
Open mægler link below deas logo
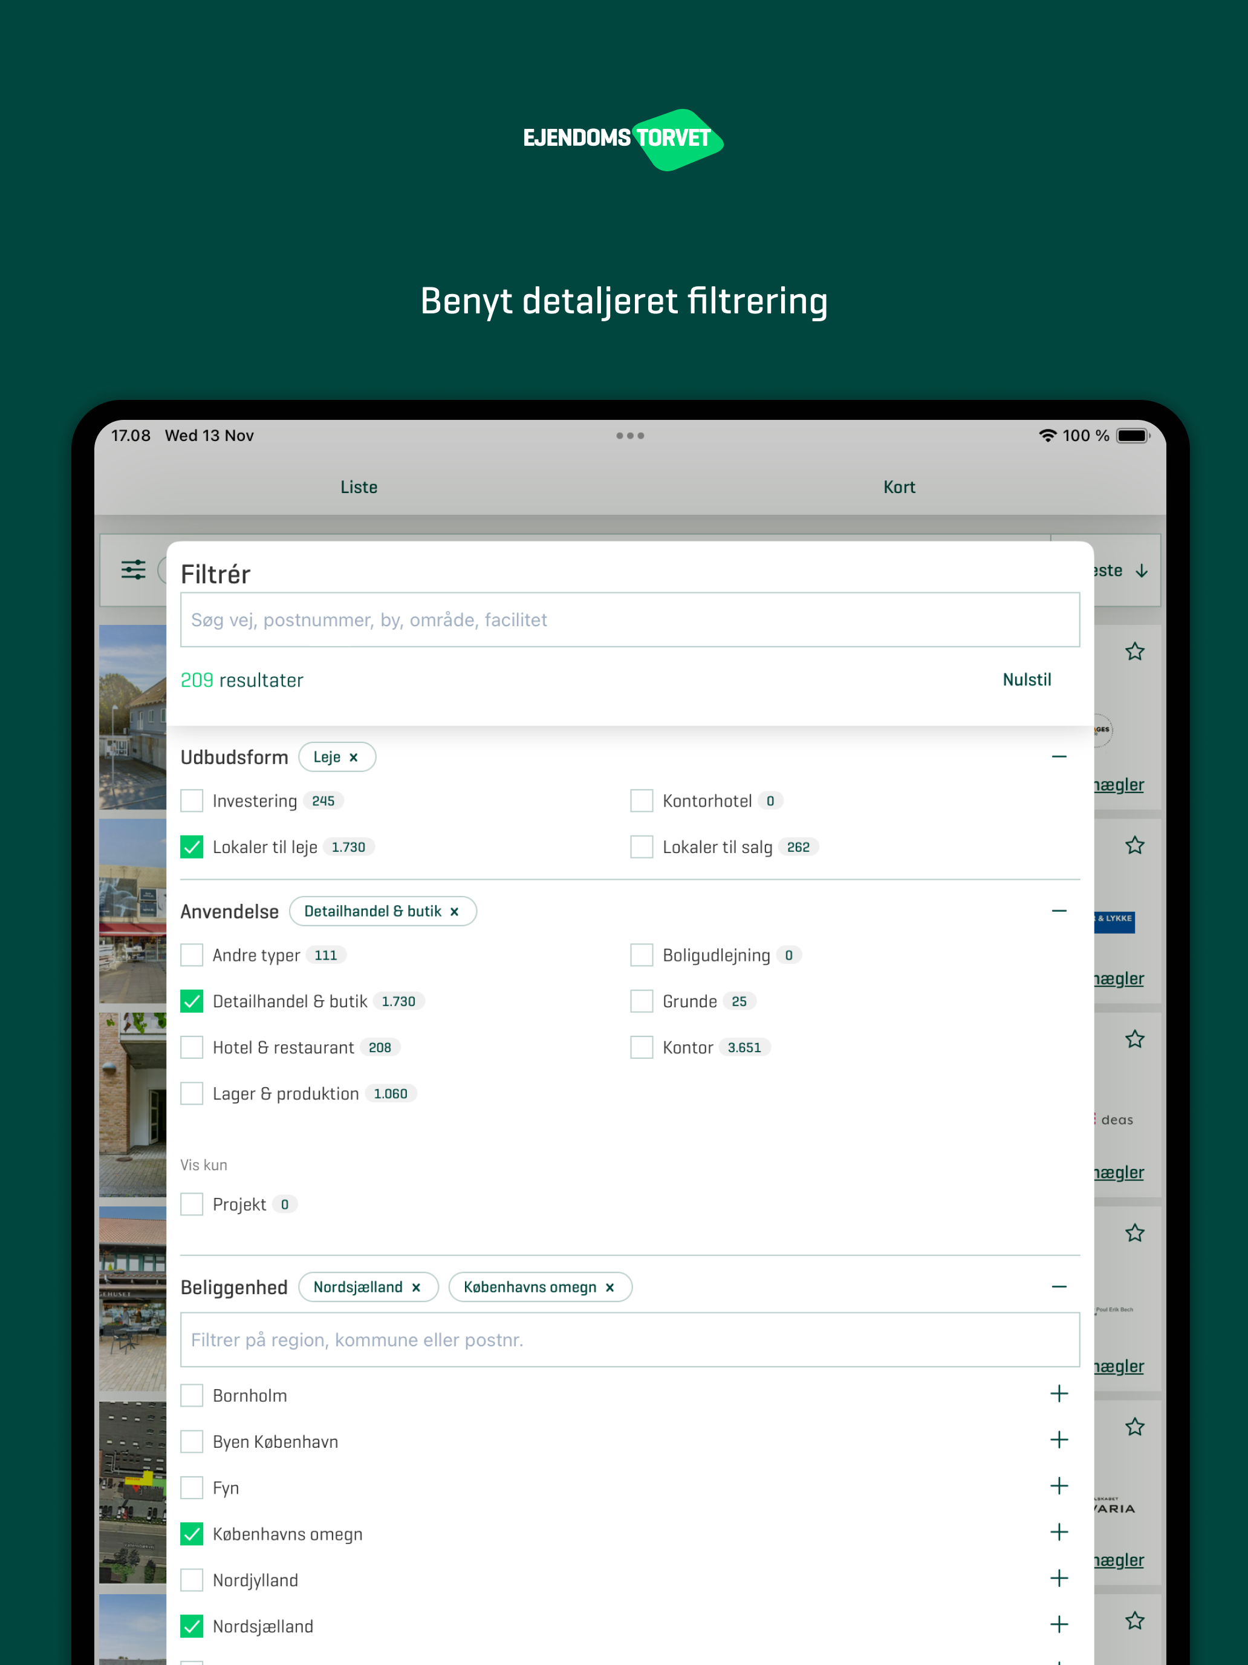tap(1119, 1173)
